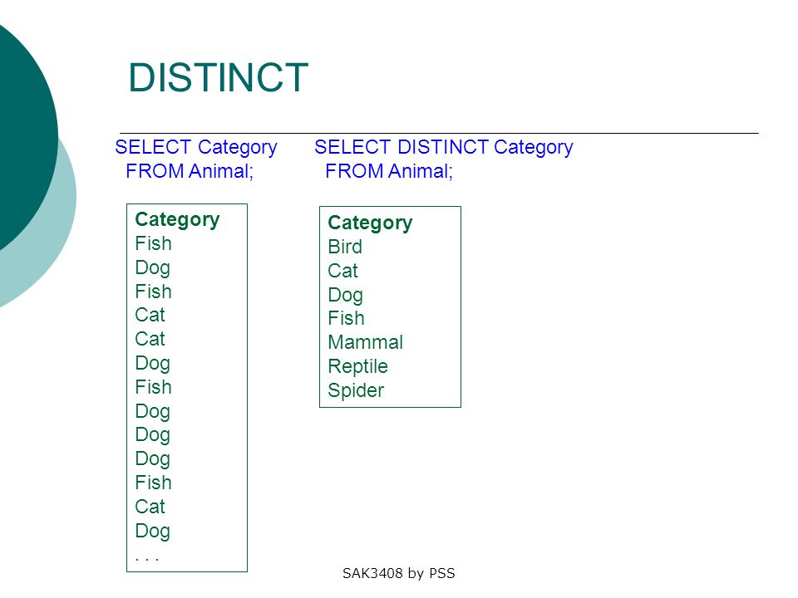Click the 'SELECT DISTINCT Category' query text
The height and width of the screenshot is (598, 798).
pos(443,148)
